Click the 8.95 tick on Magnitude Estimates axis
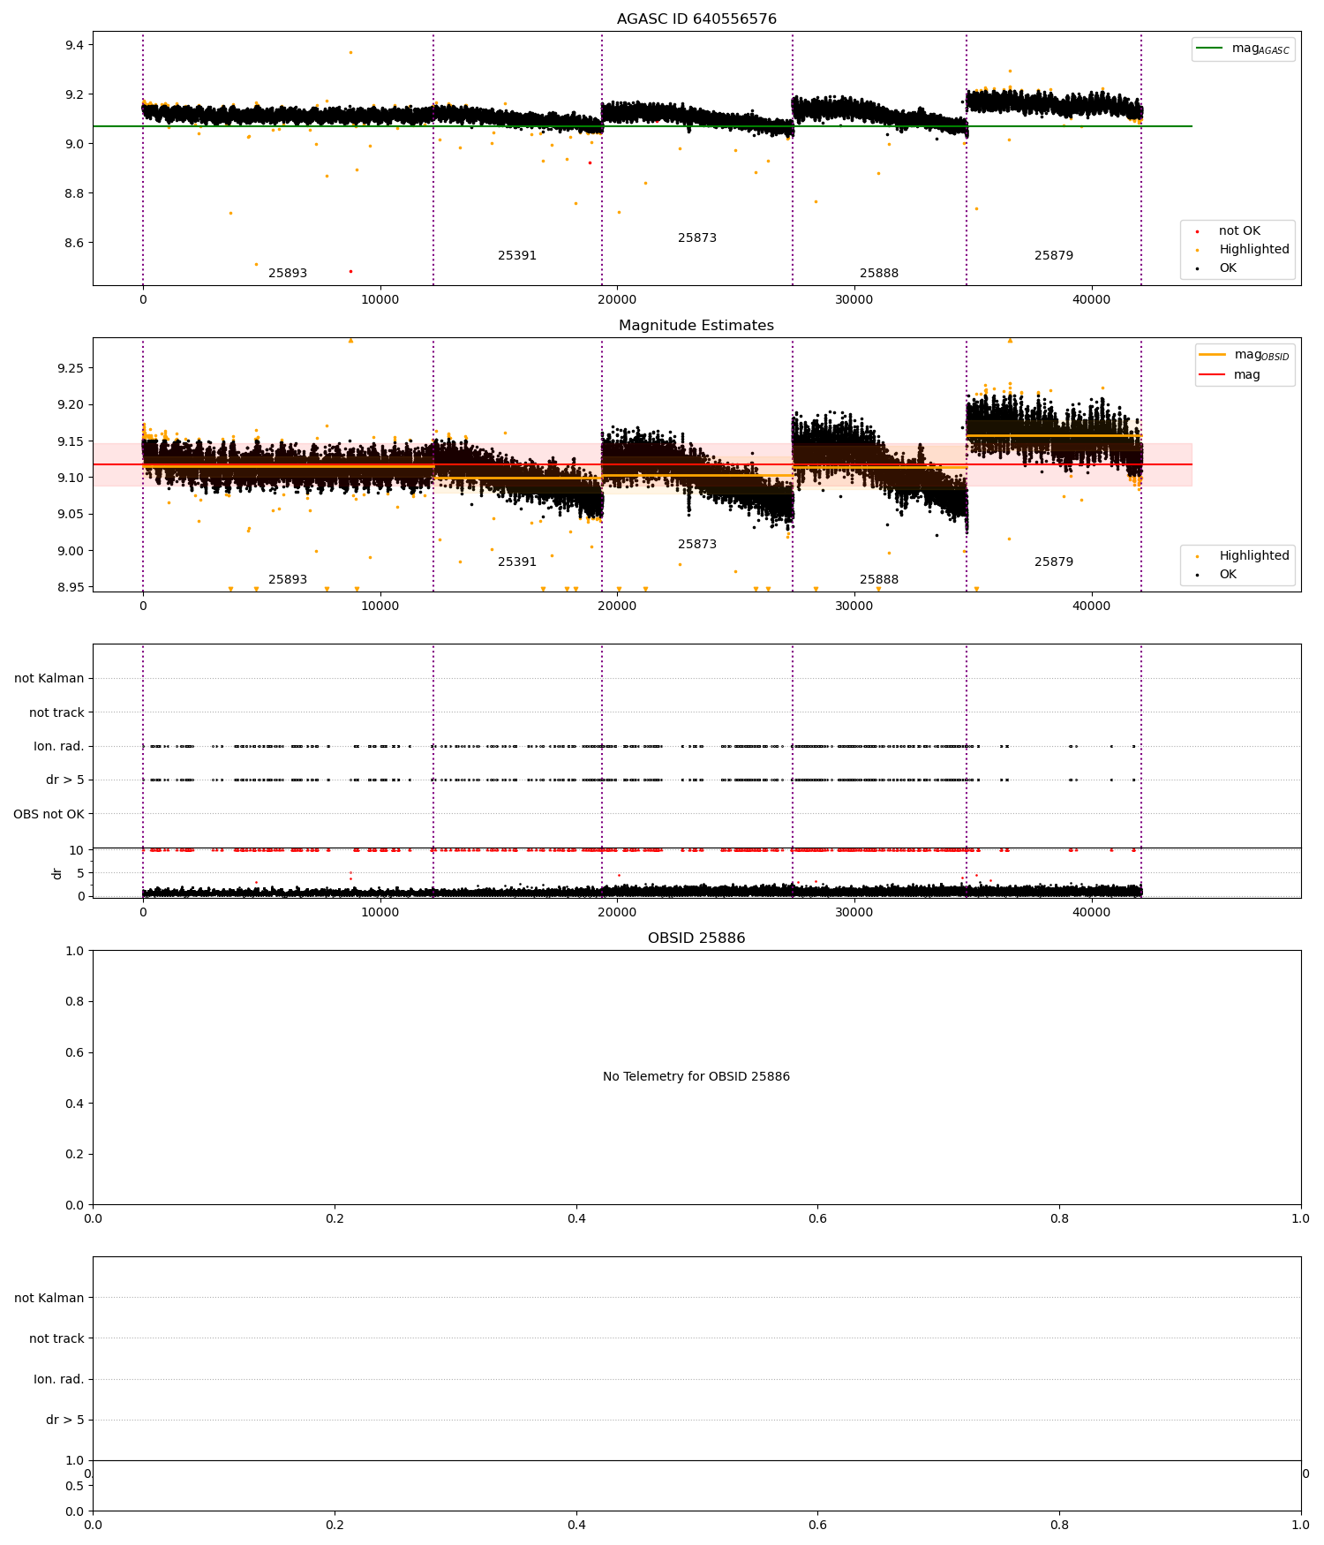 tap(71, 587)
